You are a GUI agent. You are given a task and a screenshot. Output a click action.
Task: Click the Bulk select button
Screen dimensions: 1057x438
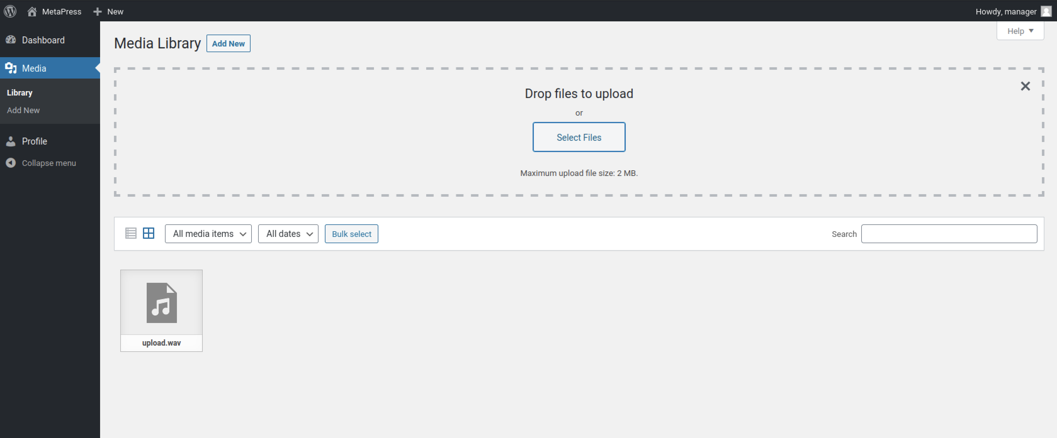click(351, 233)
